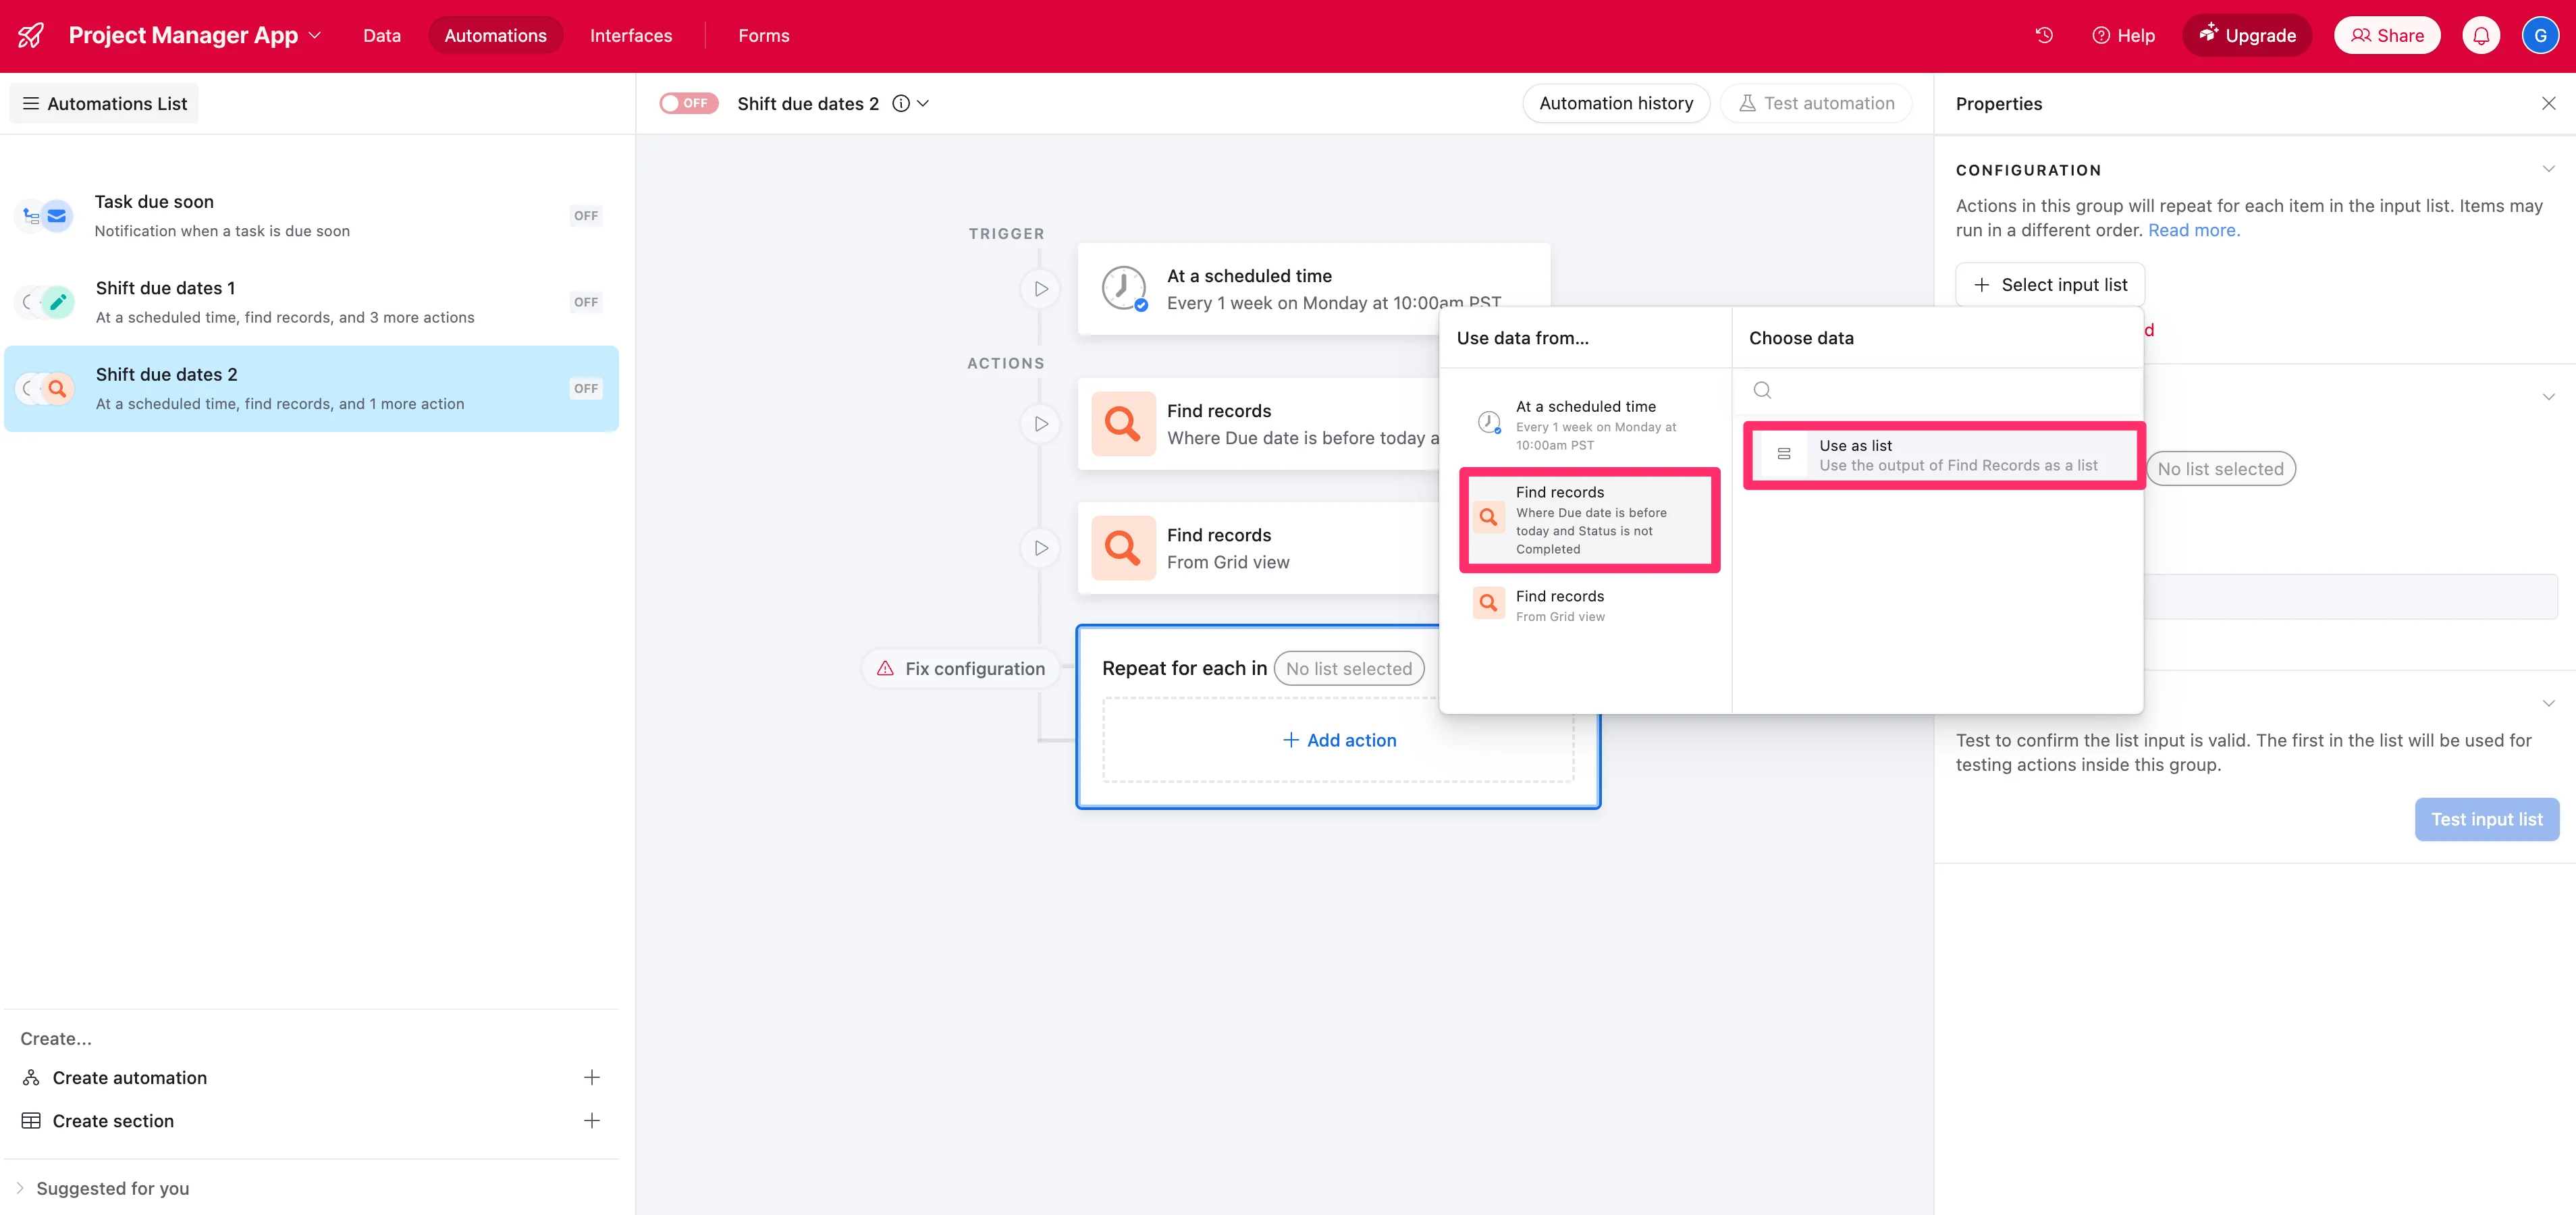Run the scheduled time trigger play icon
Screen dimensions: 2576x1215
pyautogui.click(x=1041, y=289)
